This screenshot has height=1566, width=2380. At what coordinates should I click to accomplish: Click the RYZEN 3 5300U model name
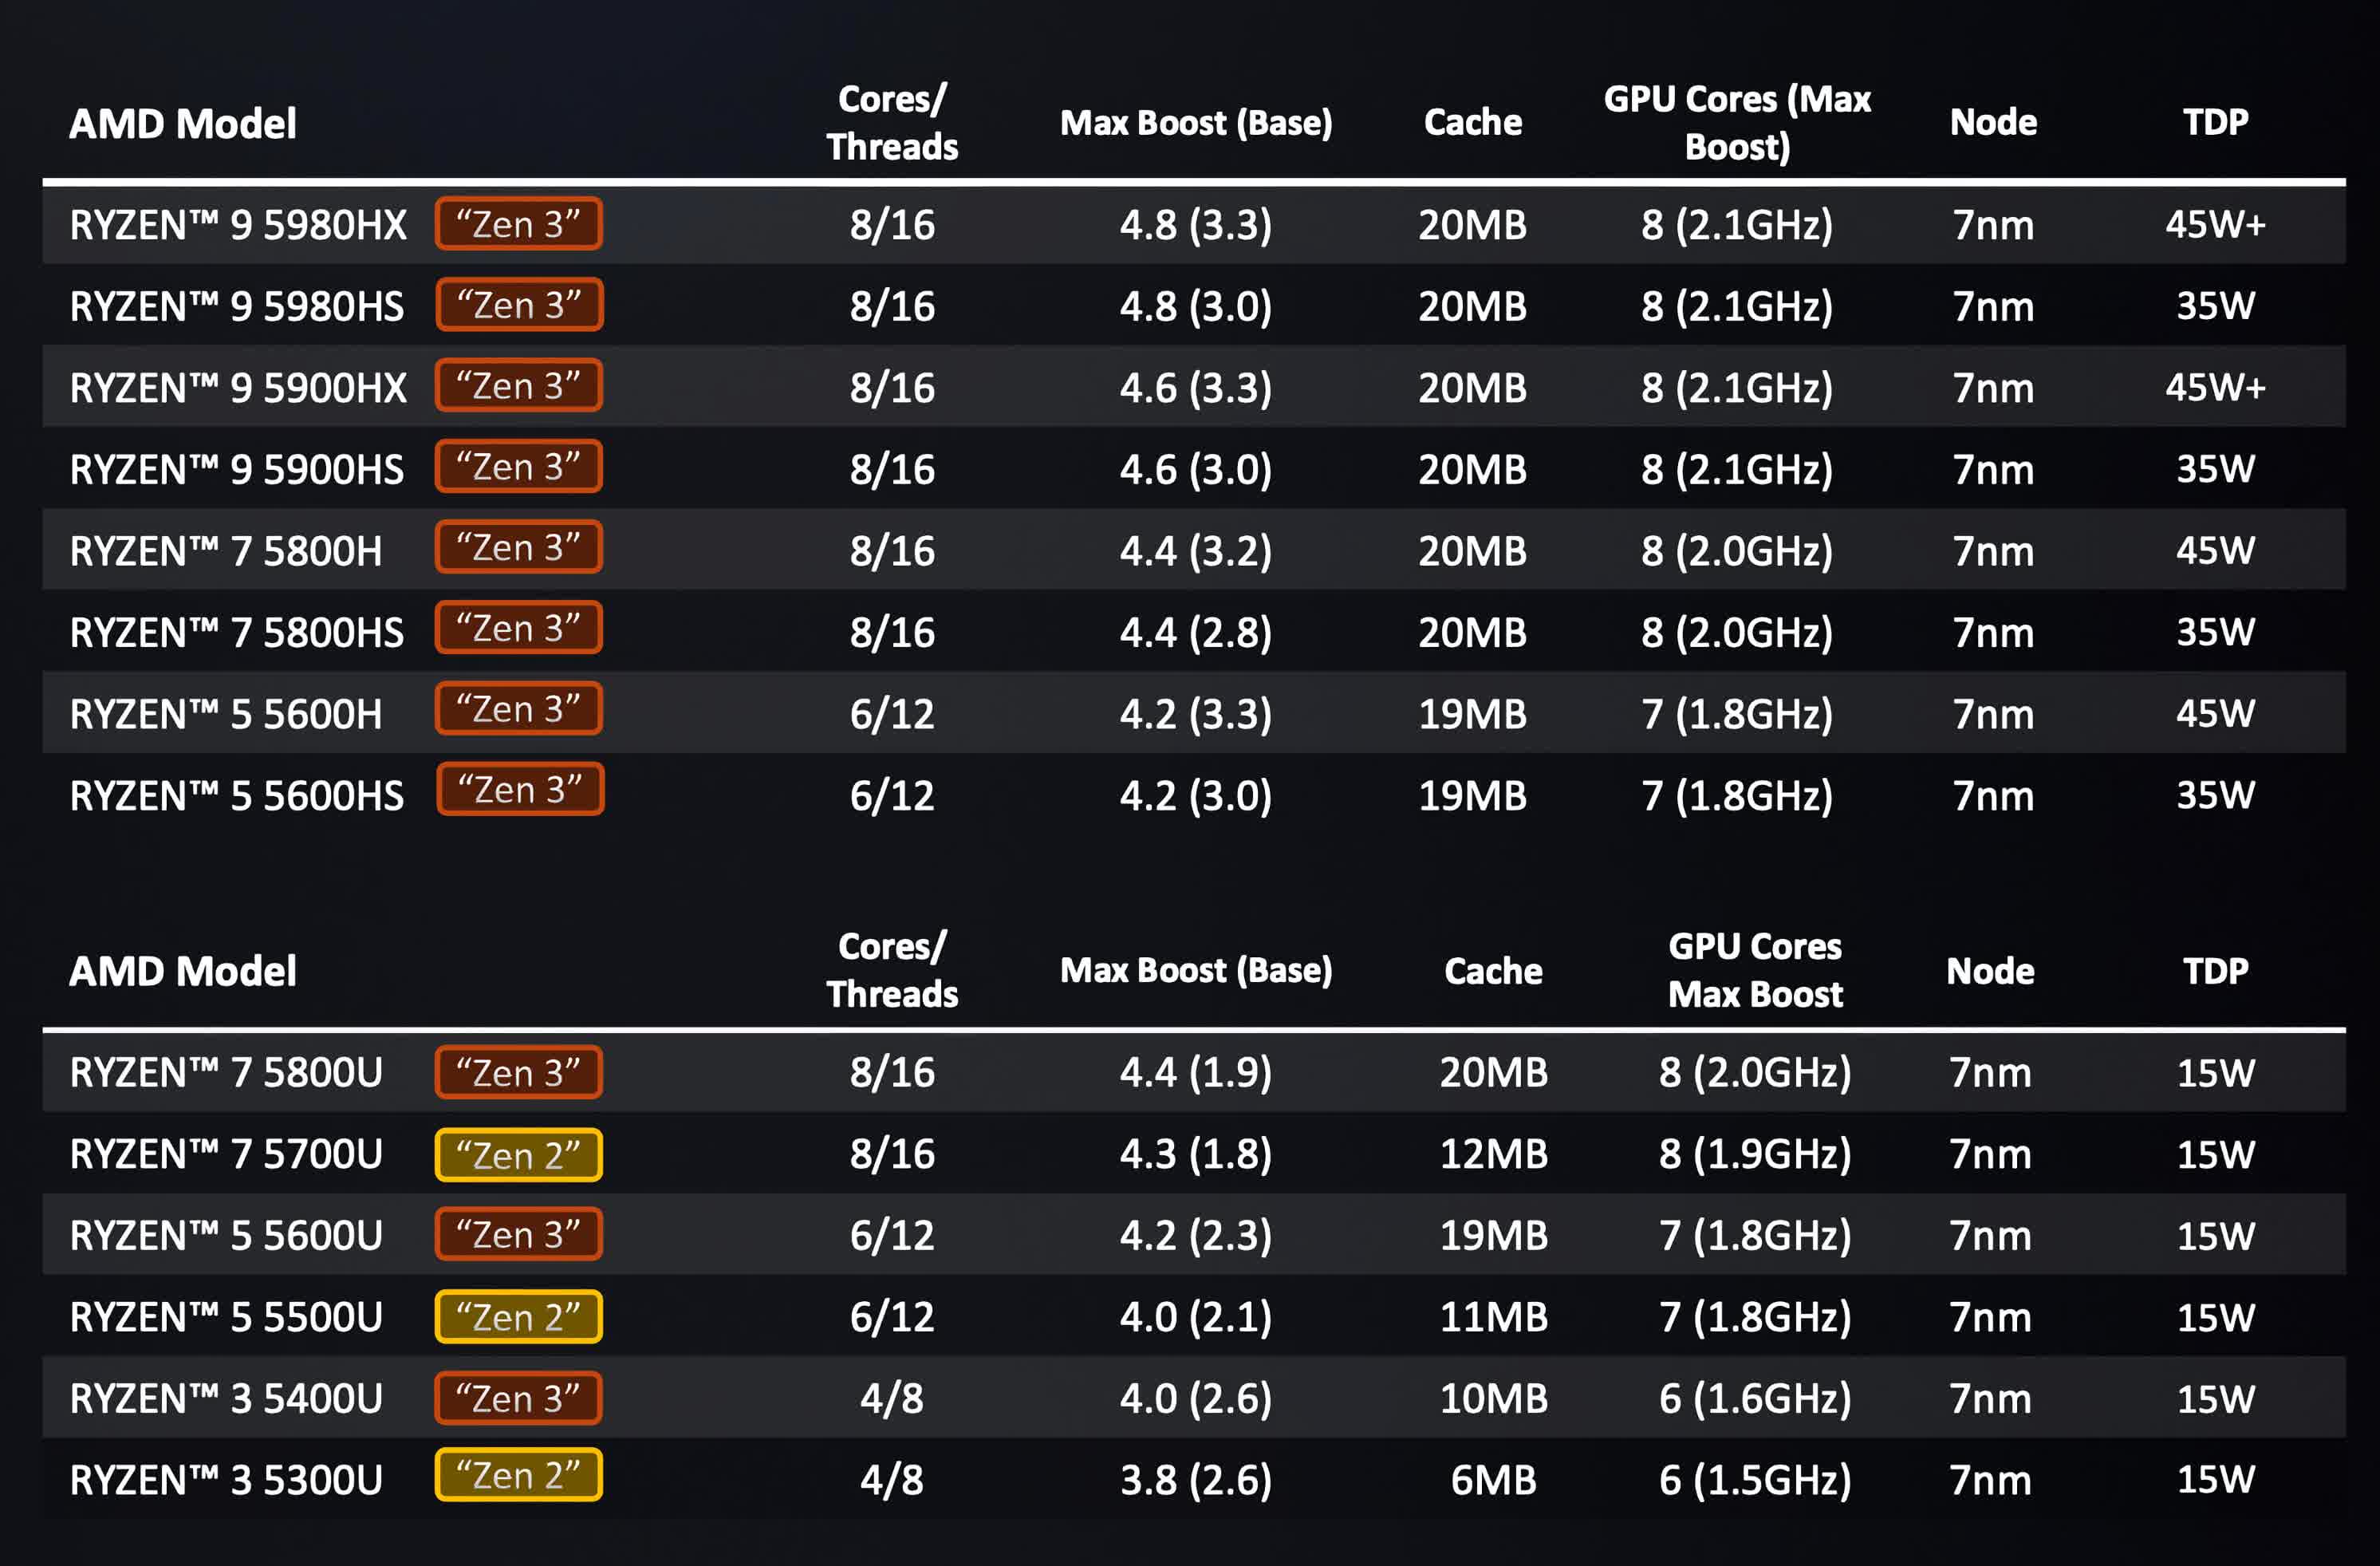point(226,1481)
